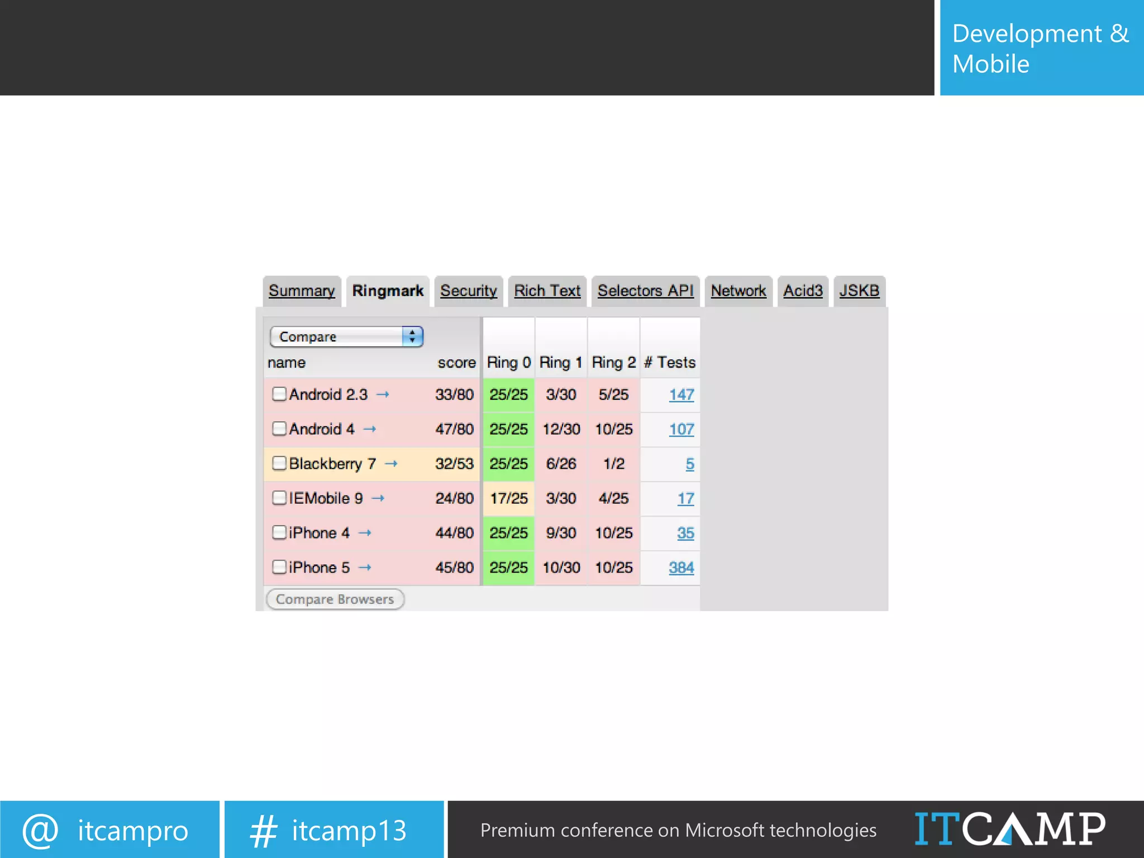Open the 107 tests link
Image resolution: width=1144 pixels, height=858 pixels.
(681, 430)
